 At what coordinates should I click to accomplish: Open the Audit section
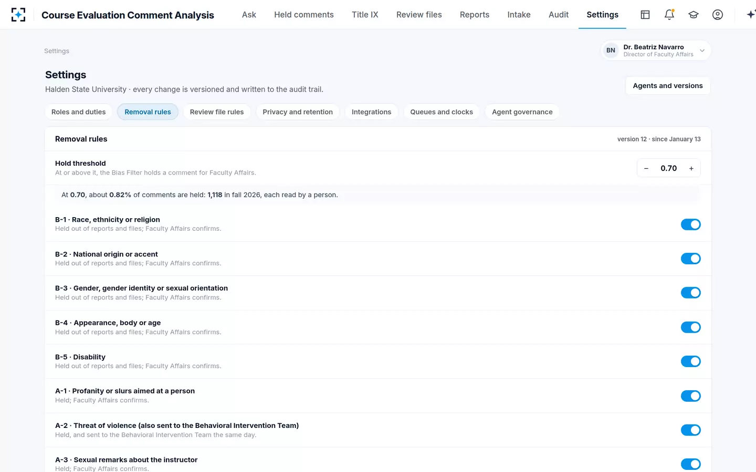tap(559, 15)
